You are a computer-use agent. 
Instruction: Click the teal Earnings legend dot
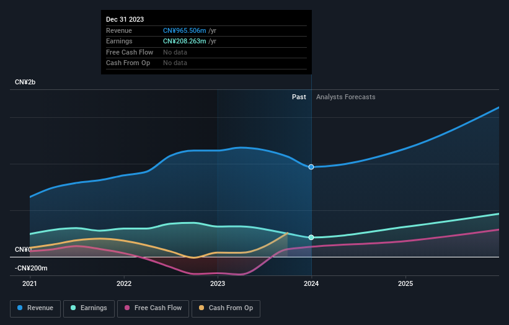73,308
